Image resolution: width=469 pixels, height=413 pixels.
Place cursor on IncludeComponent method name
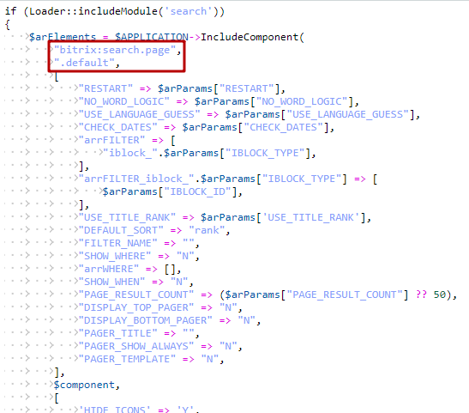pos(250,37)
